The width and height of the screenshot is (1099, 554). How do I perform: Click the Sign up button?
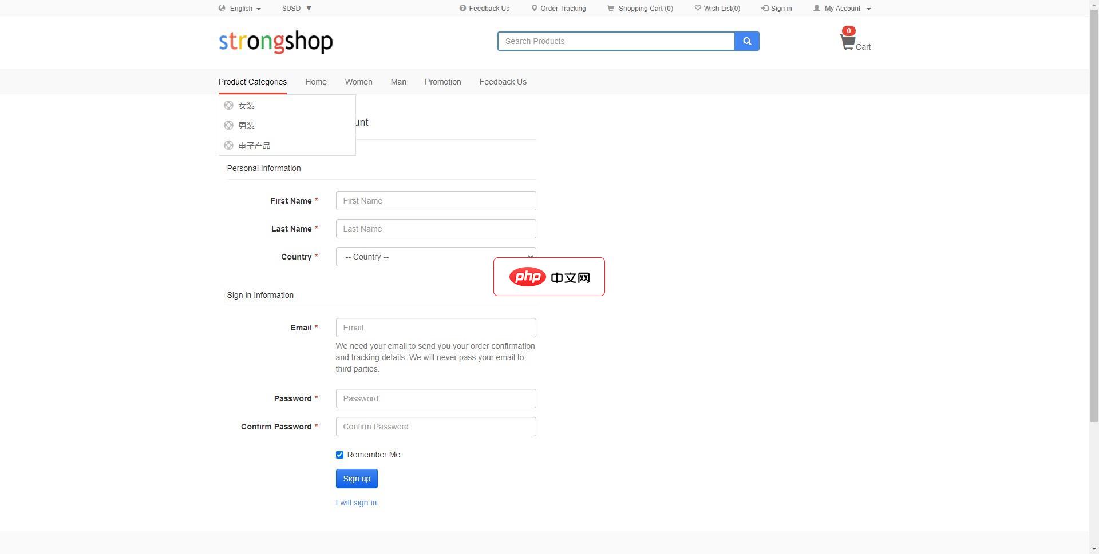point(357,479)
